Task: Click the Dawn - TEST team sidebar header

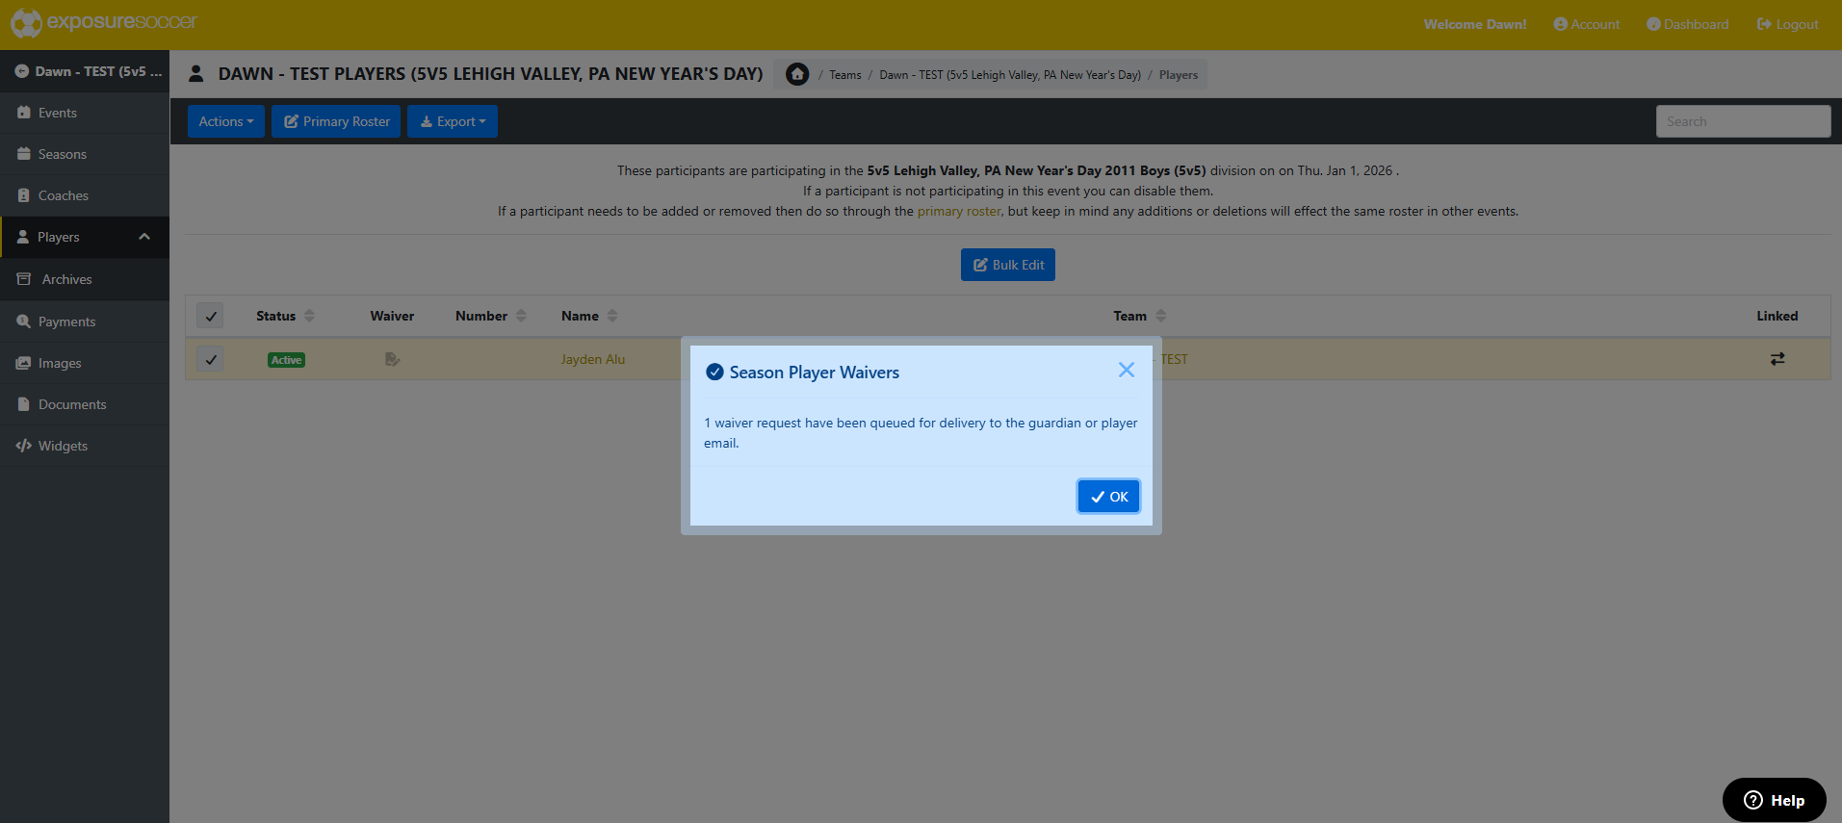Action: click(x=85, y=71)
